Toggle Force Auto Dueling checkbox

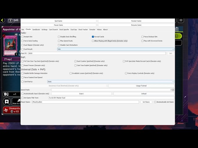tap(23, 41)
